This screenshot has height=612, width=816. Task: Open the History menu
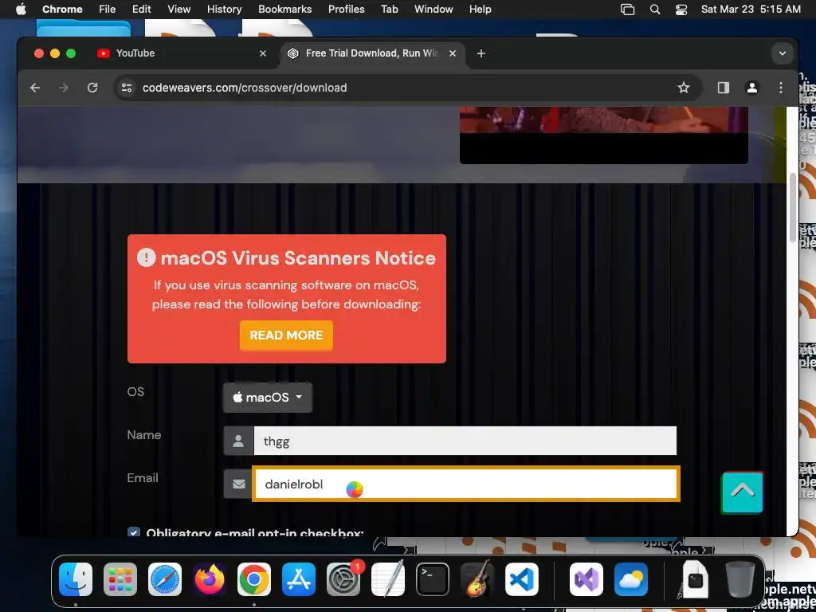224,10
